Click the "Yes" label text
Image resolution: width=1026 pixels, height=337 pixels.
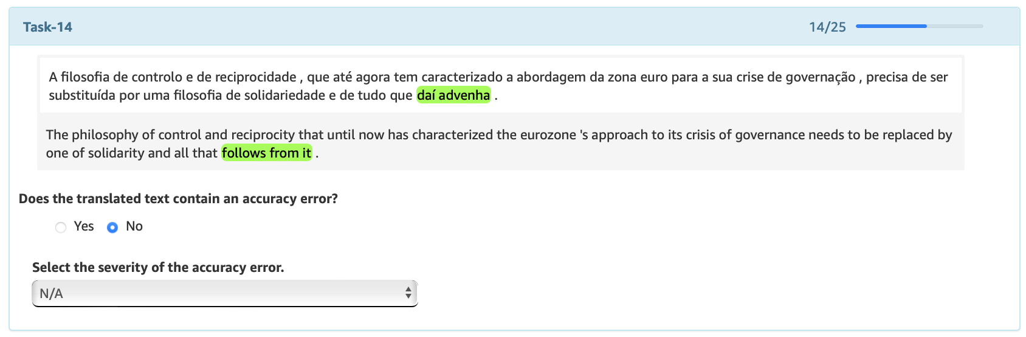84,226
